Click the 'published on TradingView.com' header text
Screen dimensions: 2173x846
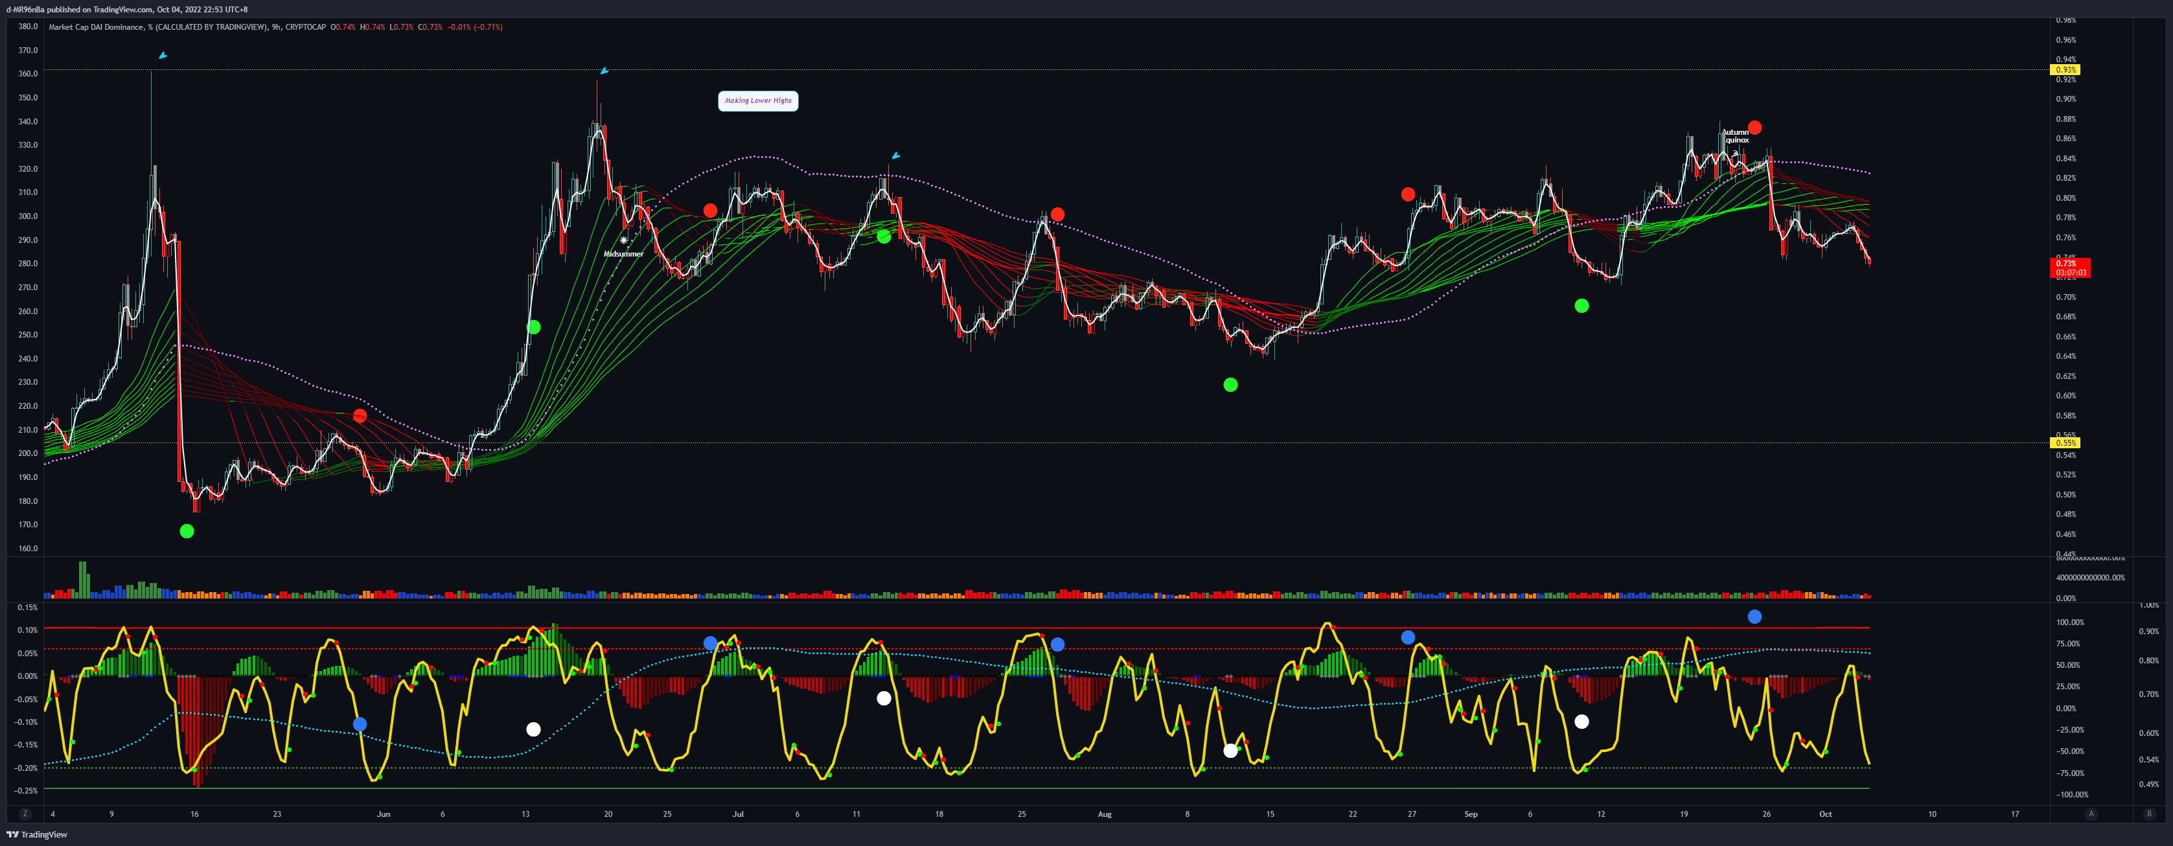100,9
